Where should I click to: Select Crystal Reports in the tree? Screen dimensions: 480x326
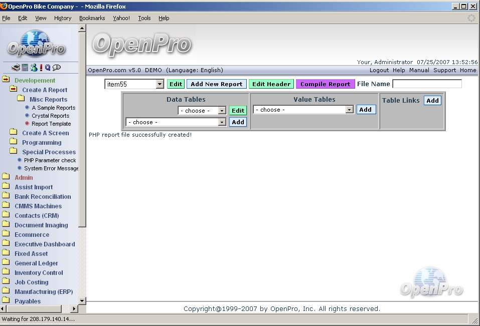pos(50,116)
